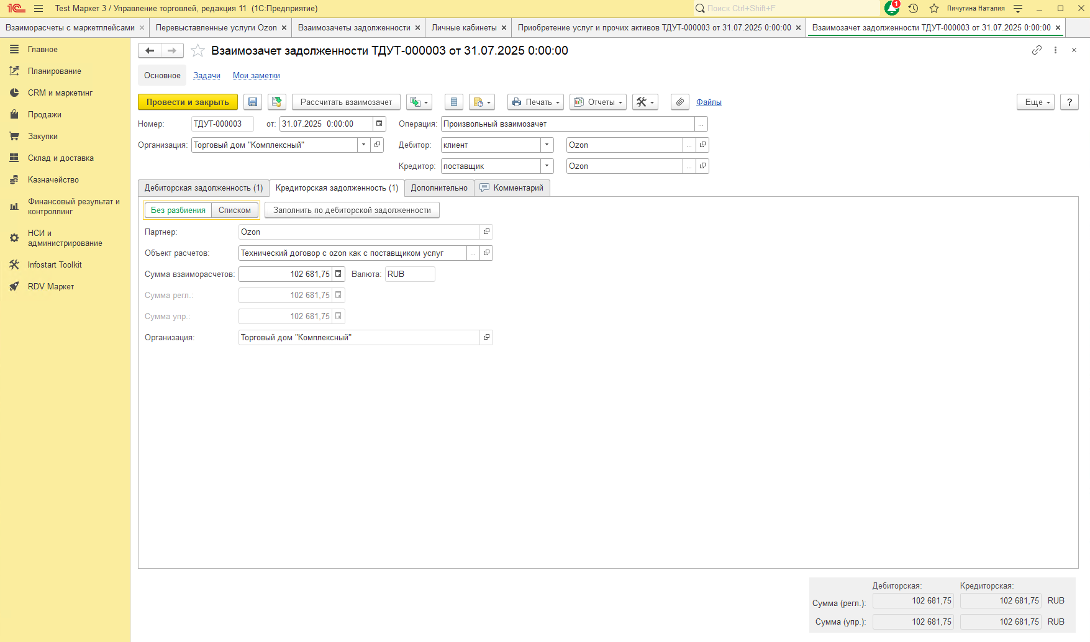1090x642 pixels.
Task: Click the paperclip attachments icon
Action: point(680,102)
